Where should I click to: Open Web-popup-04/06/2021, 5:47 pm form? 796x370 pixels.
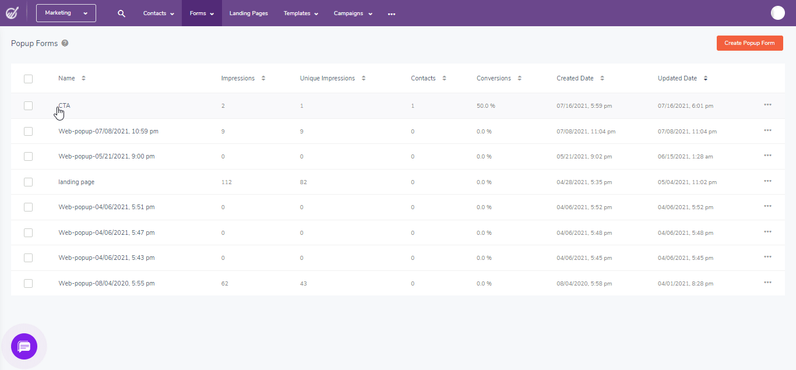coord(107,232)
